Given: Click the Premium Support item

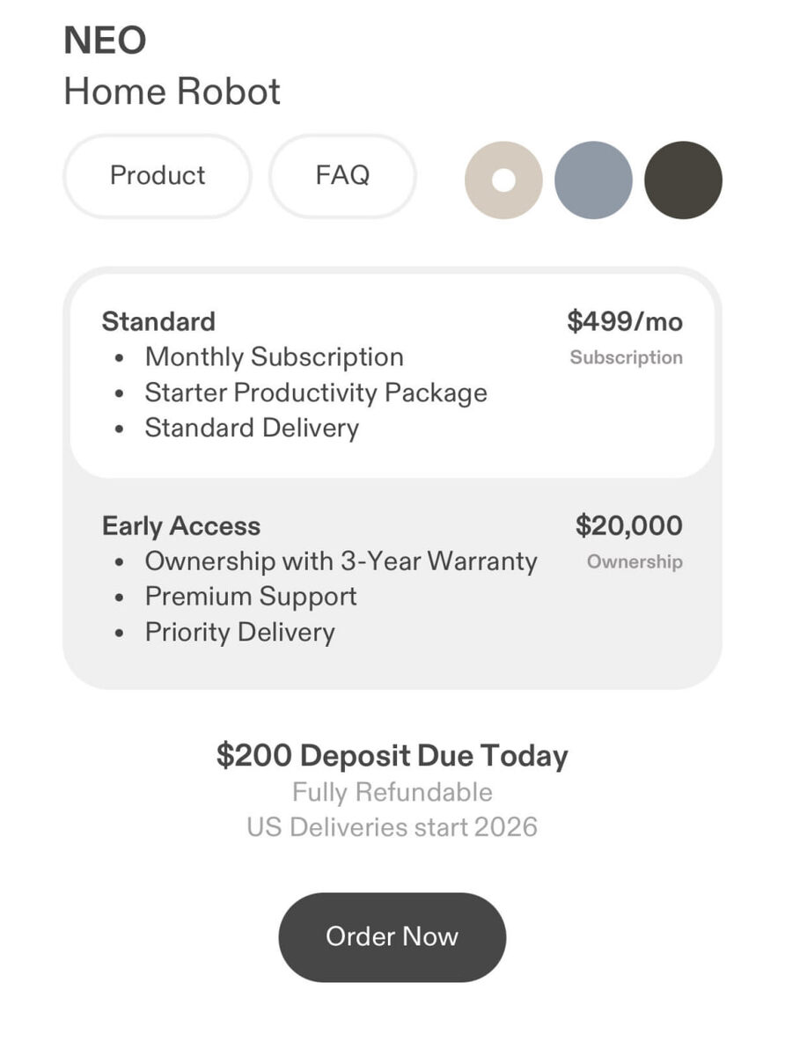Looking at the screenshot, I should click(x=251, y=597).
